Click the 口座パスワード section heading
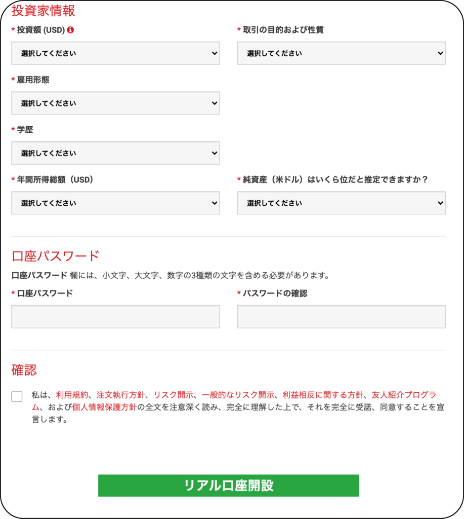The height and width of the screenshot is (519, 464). click(56, 256)
